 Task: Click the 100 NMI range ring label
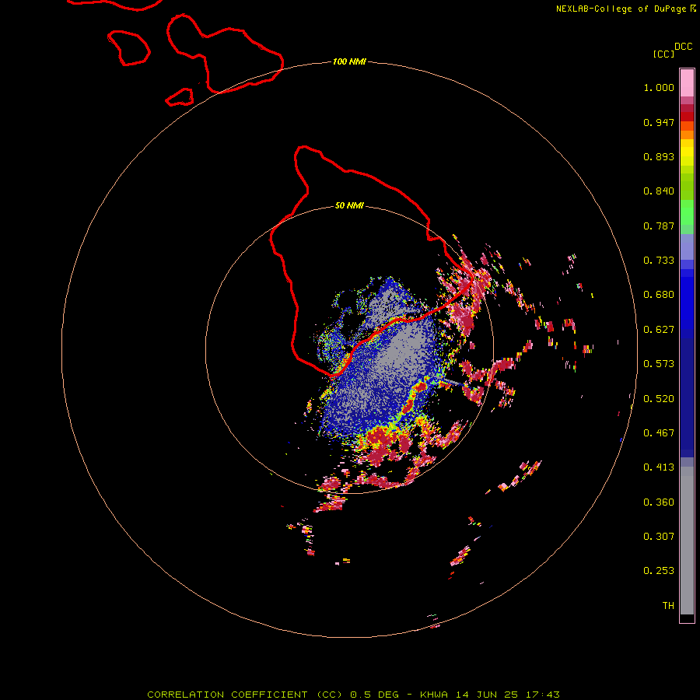pos(349,61)
